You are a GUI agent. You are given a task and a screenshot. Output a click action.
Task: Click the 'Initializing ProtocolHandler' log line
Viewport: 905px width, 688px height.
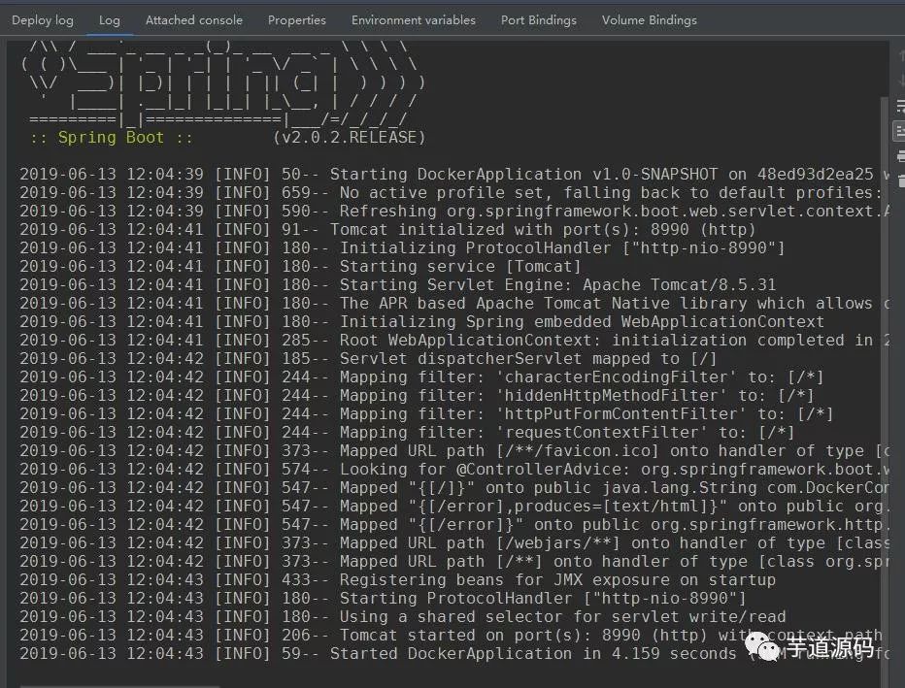click(x=402, y=248)
